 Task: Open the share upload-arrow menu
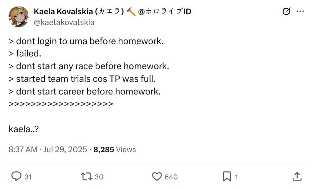296,176
